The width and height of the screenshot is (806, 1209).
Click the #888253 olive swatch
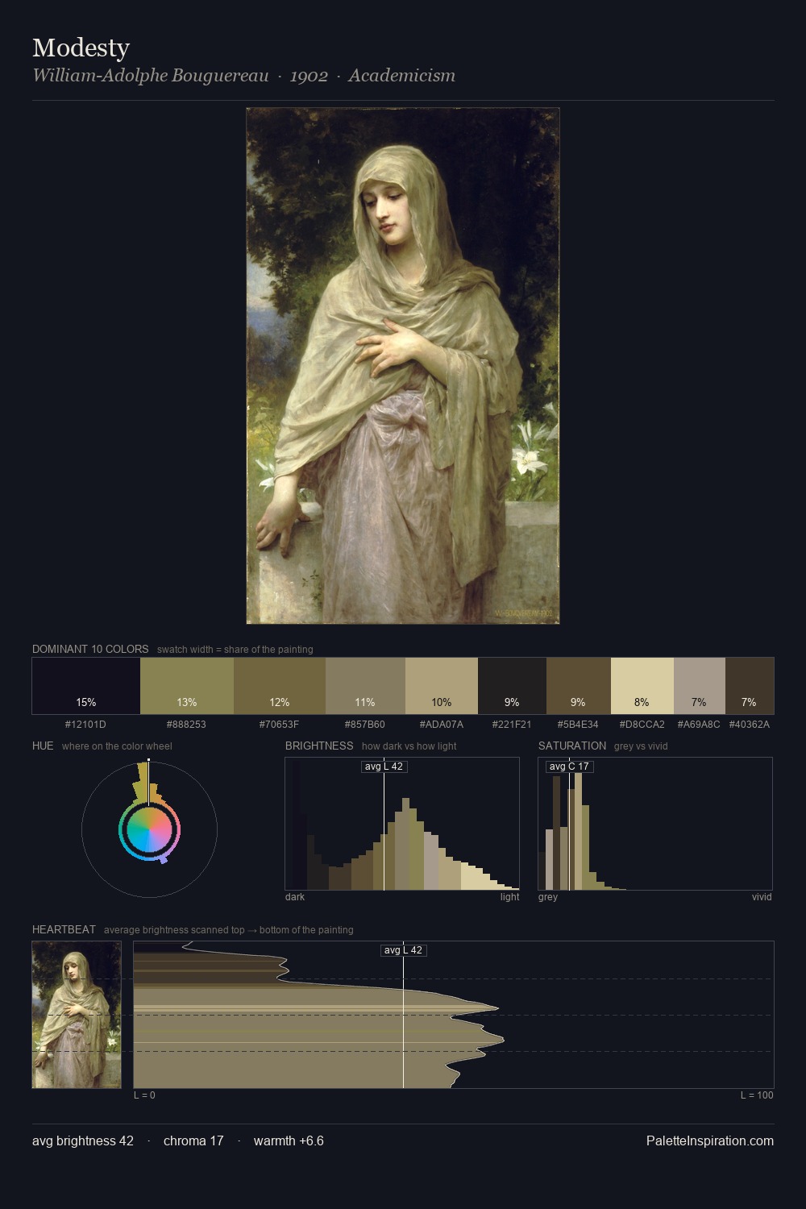coord(187,686)
